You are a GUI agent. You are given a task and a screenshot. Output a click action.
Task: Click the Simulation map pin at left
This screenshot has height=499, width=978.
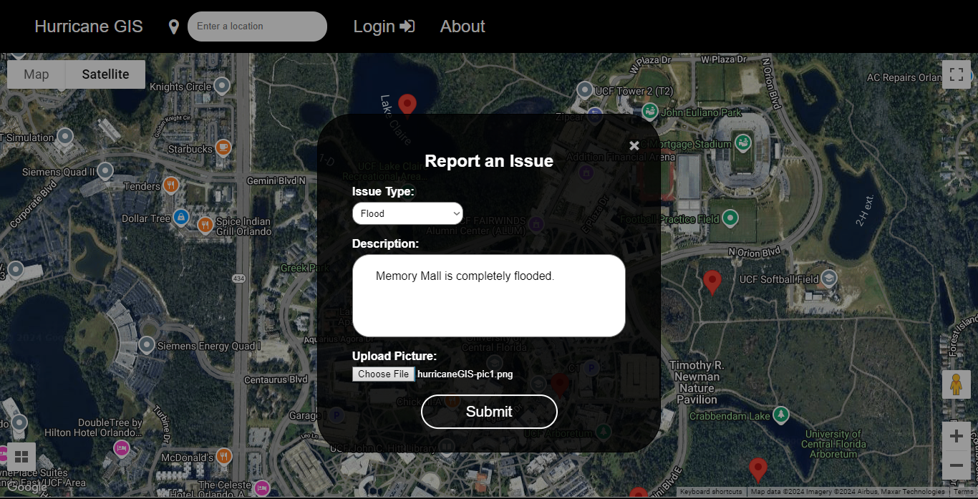[65, 136]
